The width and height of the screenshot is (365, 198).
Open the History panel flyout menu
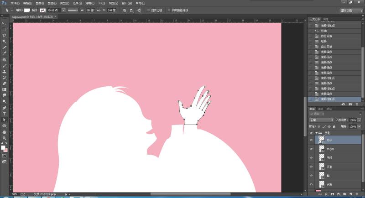(x=362, y=19)
